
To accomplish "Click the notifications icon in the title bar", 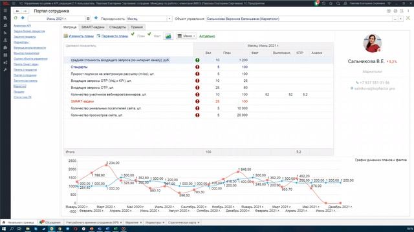I will pos(317,3).
